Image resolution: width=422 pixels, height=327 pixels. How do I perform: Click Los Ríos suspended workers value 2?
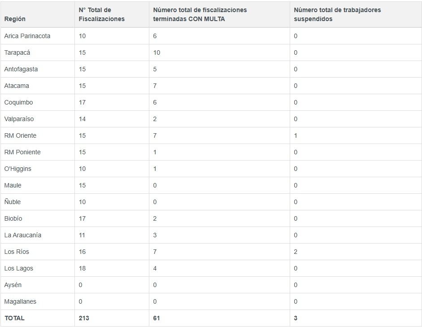coord(296,252)
